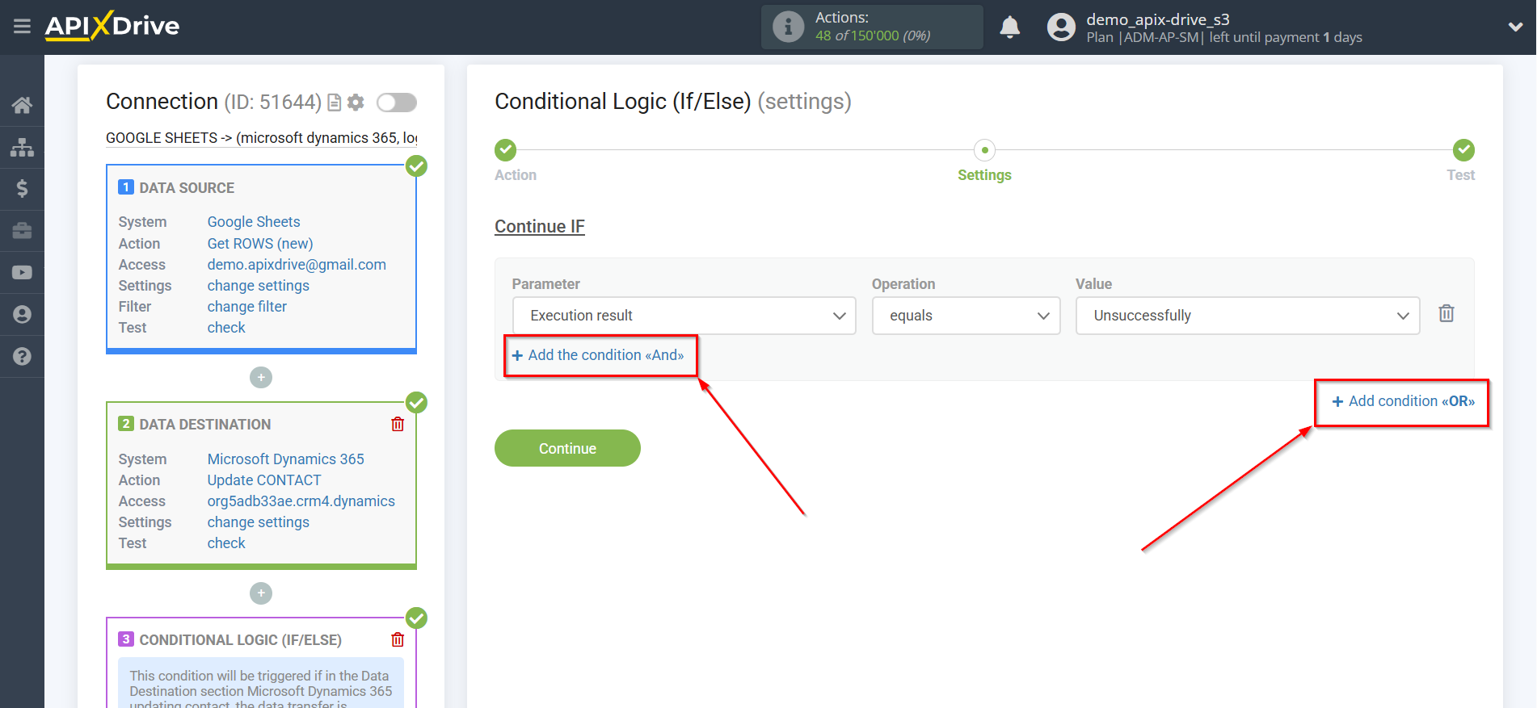Viewport: 1537px width, 708px height.
Task: Delete the Conditional Logic block
Action: (x=398, y=639)
